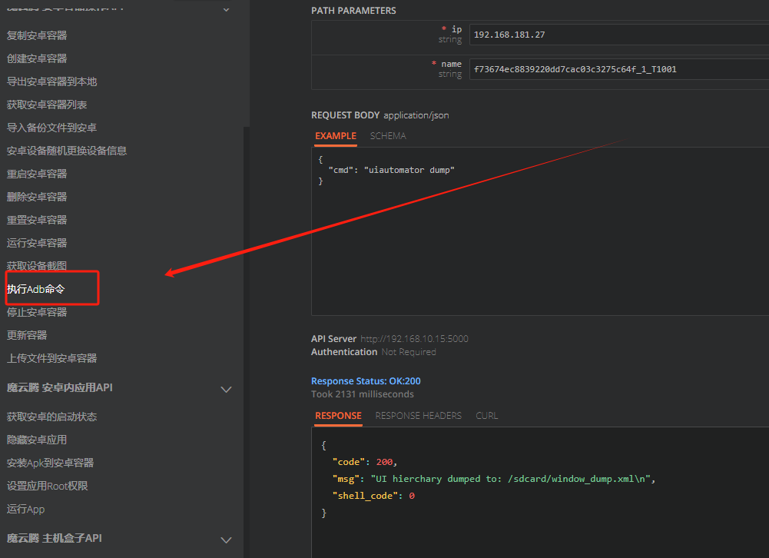
Task: Open 获取设备截图 endpoint
Action: pos(37,266)
